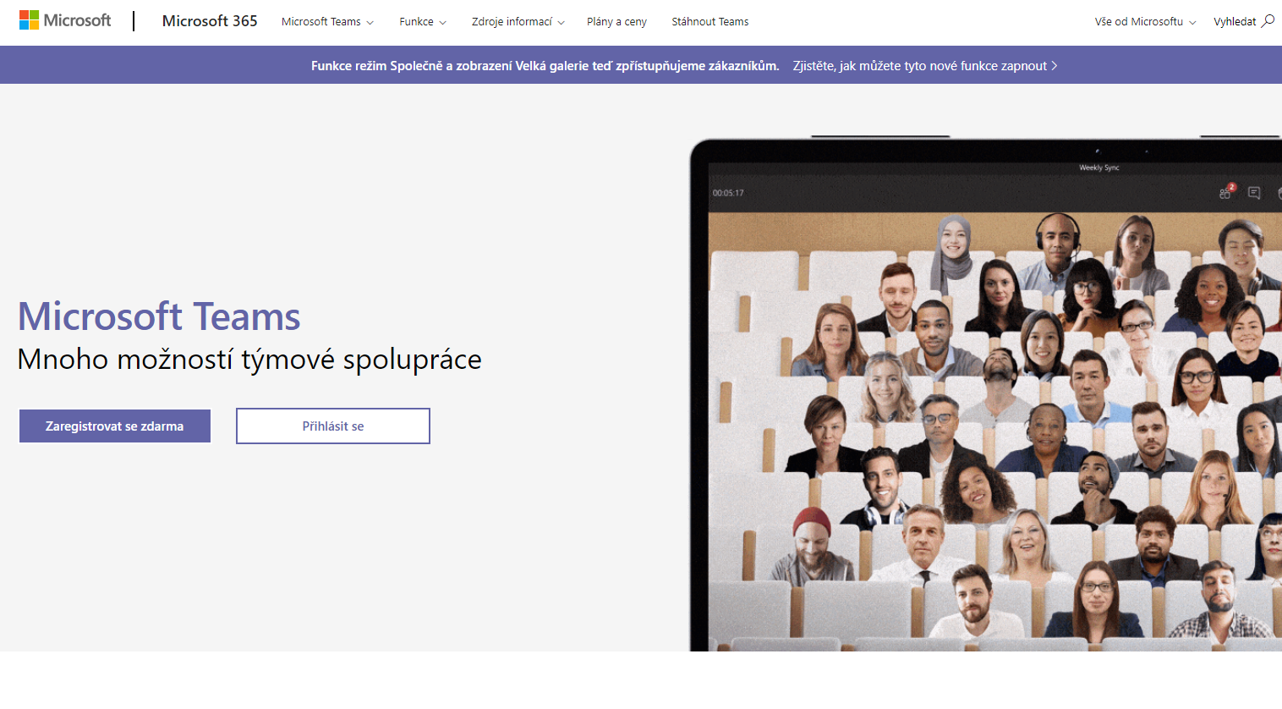1282x709 pixels.
Task: Click the Microsoft logo
Action: [x=65, y=20]
